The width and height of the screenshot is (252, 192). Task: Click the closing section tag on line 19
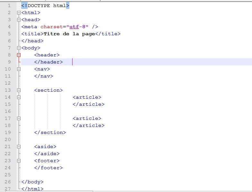click(50, 133)
